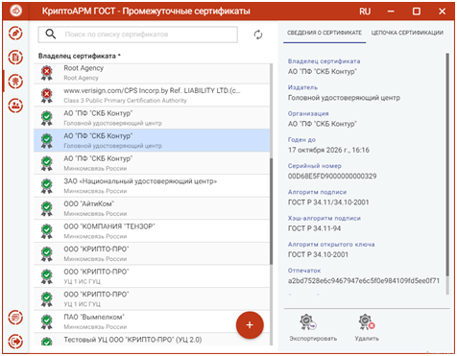This screenshot has width=457, height=356.
Task: Click expiry date 17 октября 2026 г., 16:16
Action: point(328,150)
